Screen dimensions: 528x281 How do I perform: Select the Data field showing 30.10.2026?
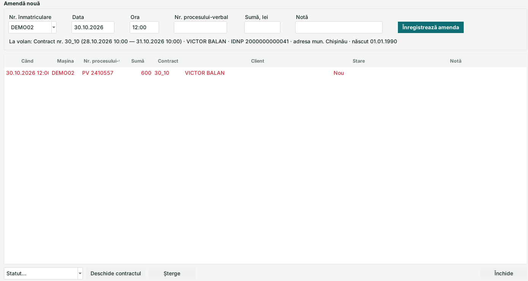pos(93,27)
